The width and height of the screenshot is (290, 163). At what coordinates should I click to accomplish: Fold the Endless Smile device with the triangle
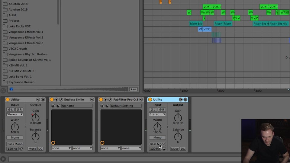point(56,100)
